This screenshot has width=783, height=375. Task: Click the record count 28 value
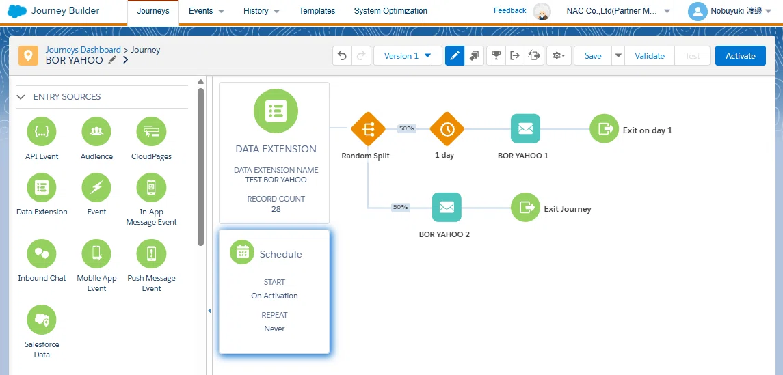(x=276, y=209)
